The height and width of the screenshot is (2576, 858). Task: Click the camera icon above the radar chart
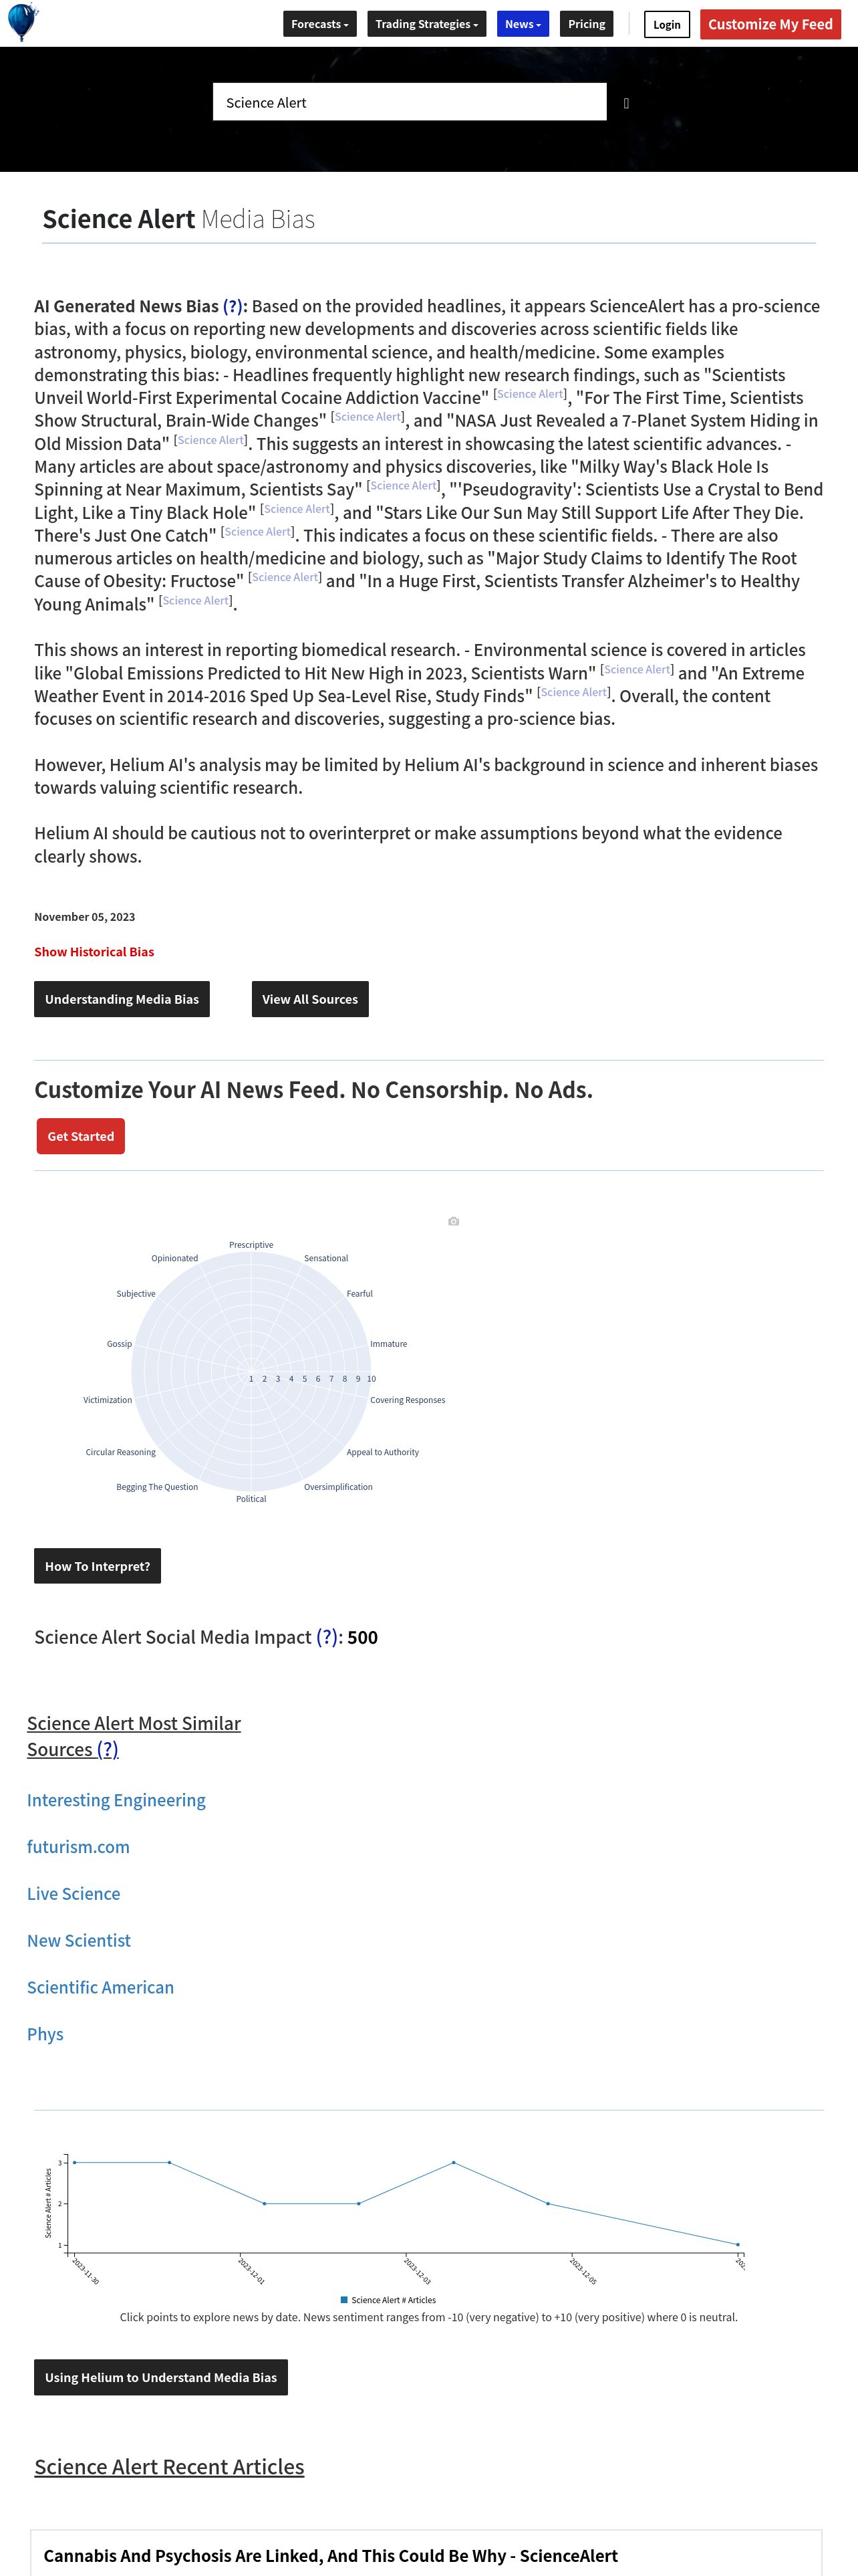tap(454, 1221)
